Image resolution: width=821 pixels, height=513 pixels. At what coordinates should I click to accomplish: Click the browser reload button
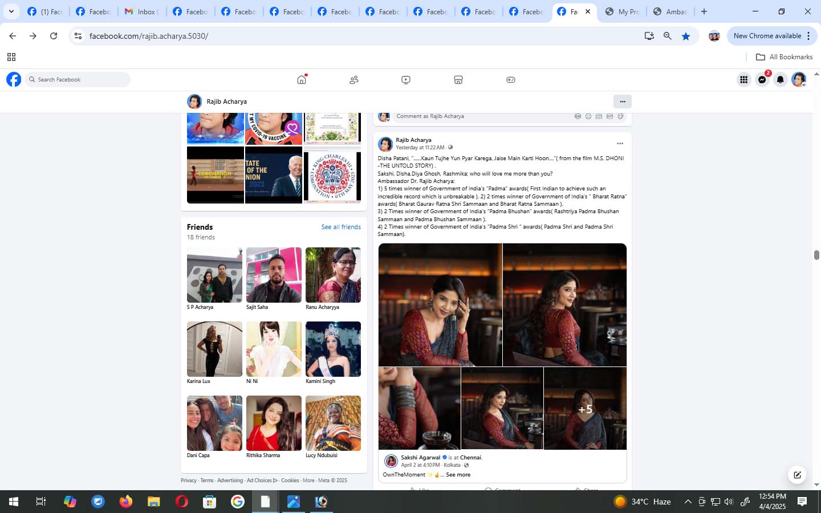54,36
